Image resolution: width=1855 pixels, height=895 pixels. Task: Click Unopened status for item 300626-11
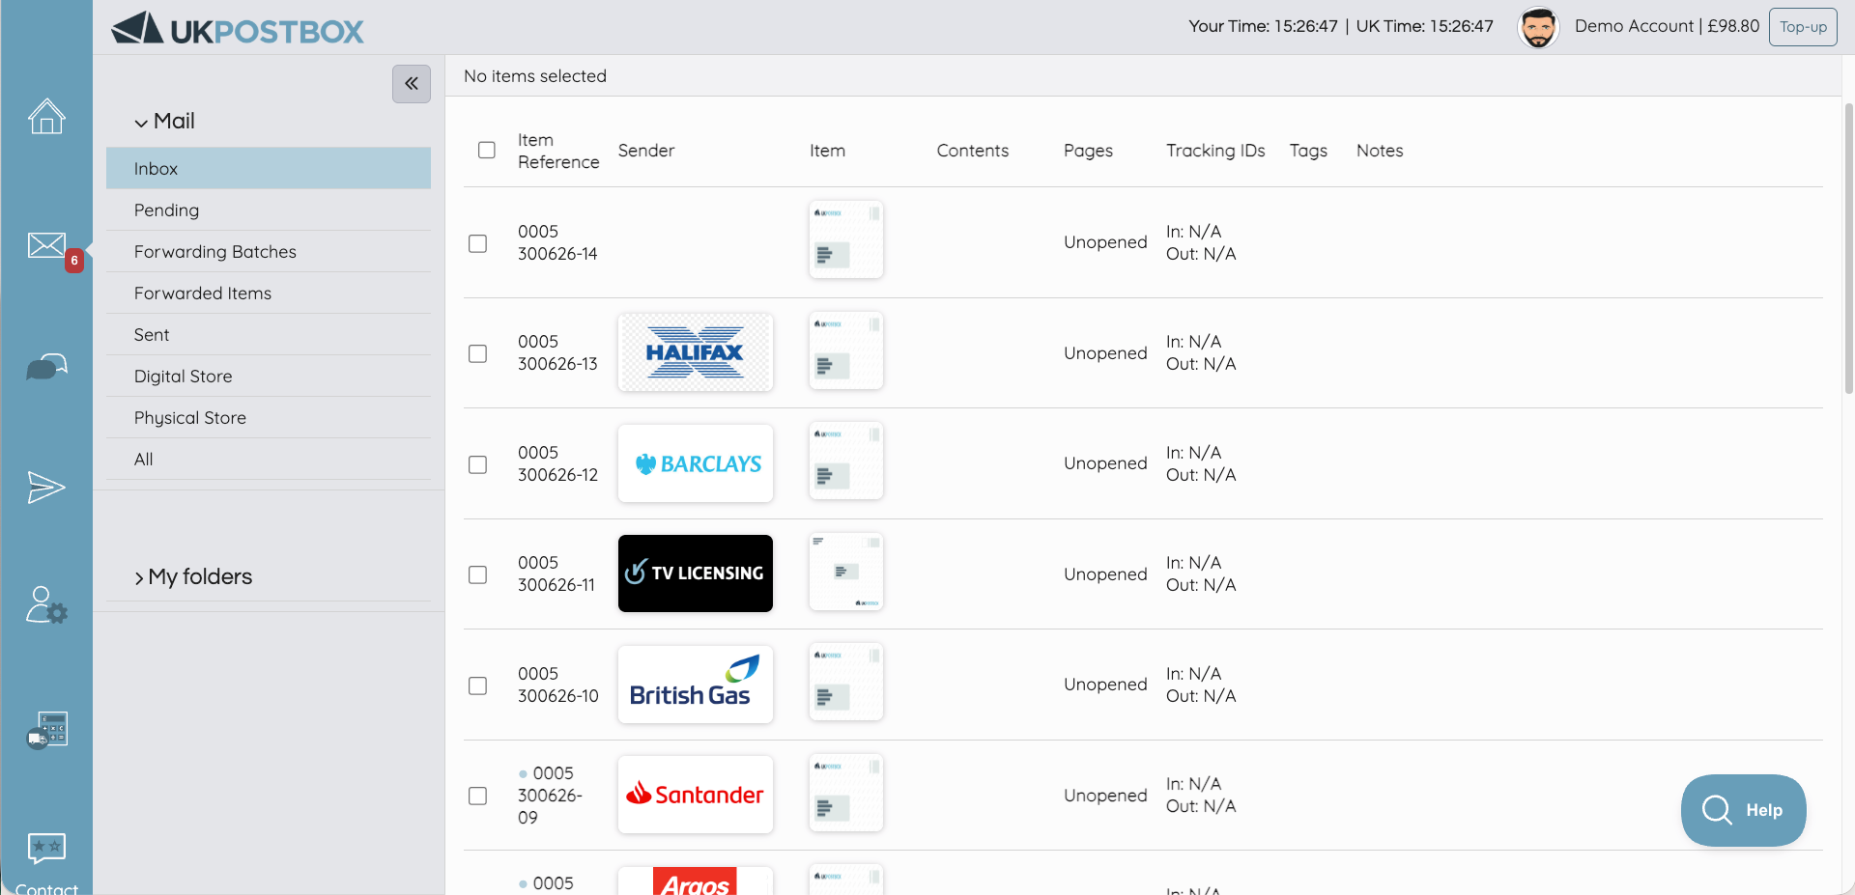tap(1105, 574)
